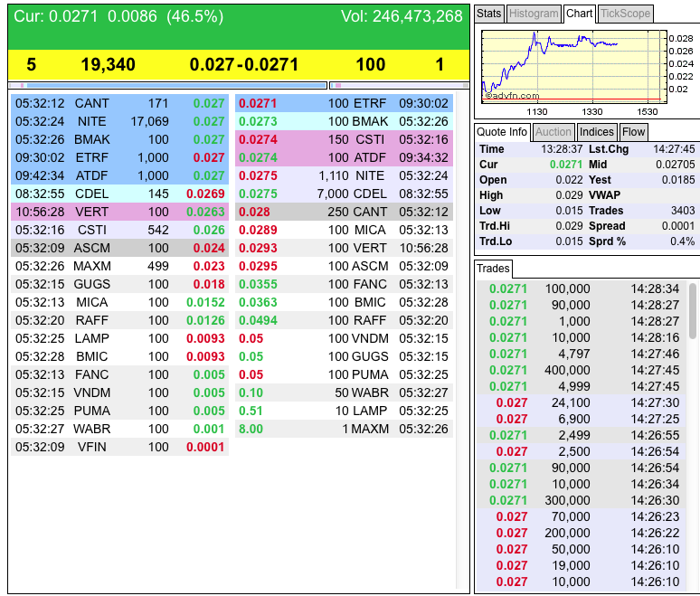Select the WABR ask row at 0.10
This screenshot has width=700, height=596.
click(344, 393)
